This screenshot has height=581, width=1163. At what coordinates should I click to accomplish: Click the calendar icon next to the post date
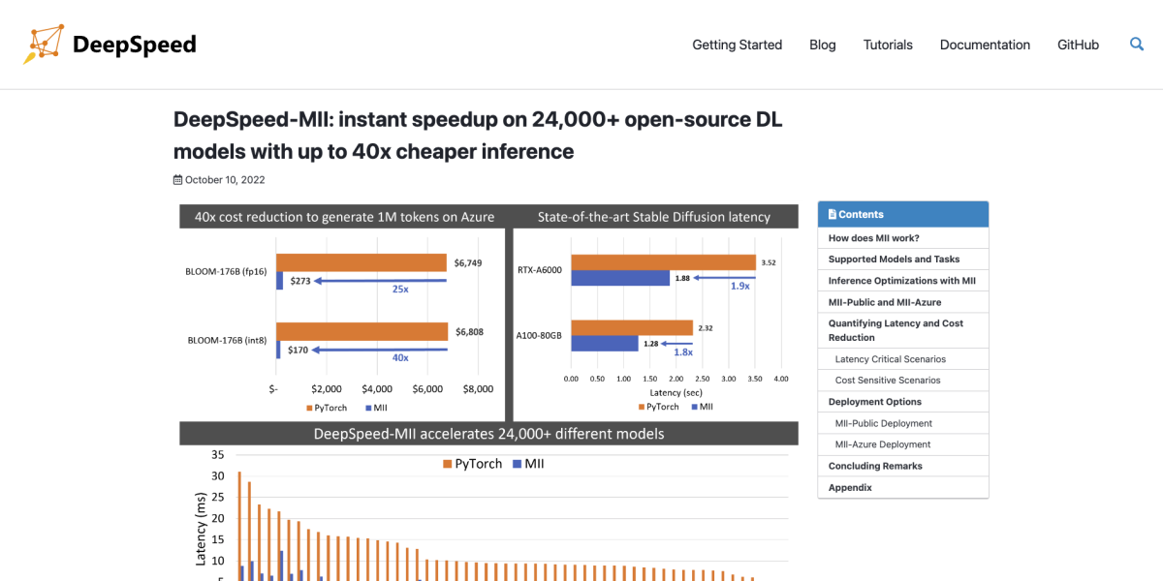177,179
